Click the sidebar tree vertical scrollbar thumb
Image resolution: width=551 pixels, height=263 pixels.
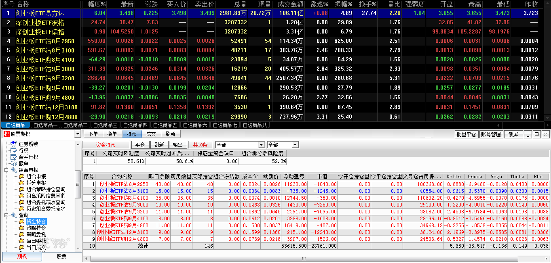click(78, 184)
